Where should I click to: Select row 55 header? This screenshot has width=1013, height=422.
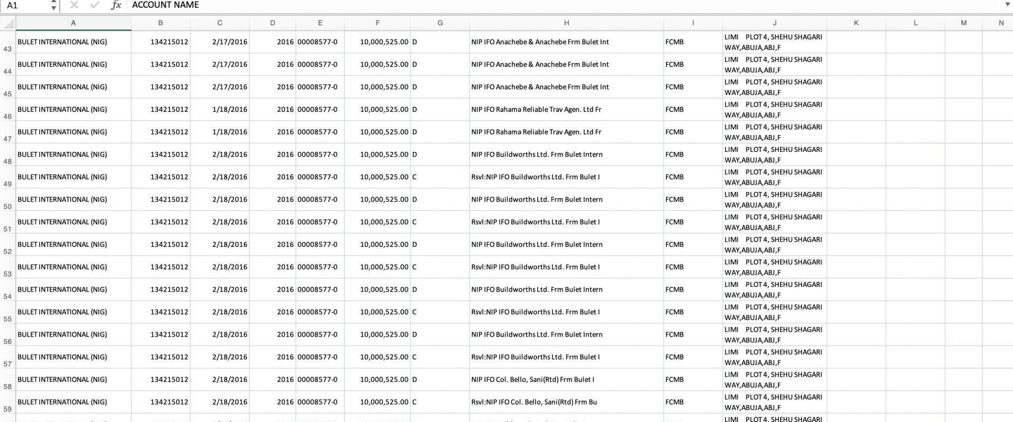(x=8, y=312)
